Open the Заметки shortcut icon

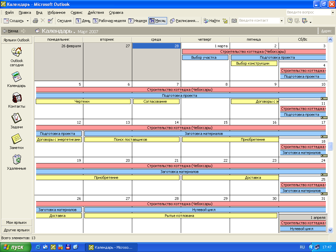pos(16,139)
